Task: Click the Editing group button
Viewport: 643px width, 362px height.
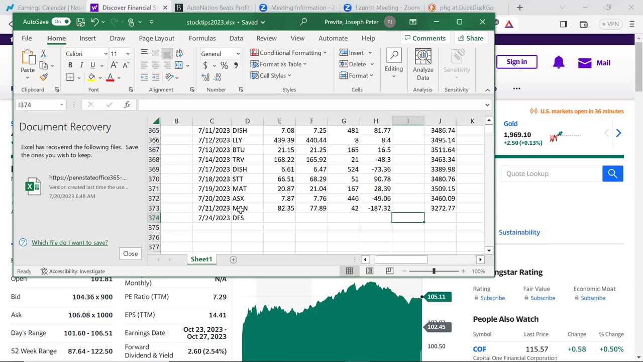Action: tap(394, 63)
